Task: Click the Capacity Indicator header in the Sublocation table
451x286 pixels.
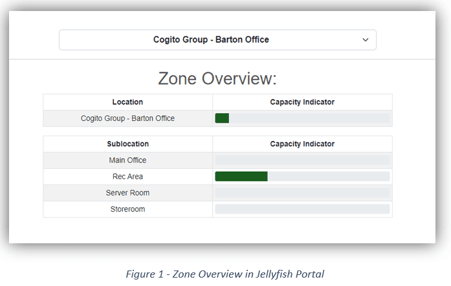Action: [302, 144]
